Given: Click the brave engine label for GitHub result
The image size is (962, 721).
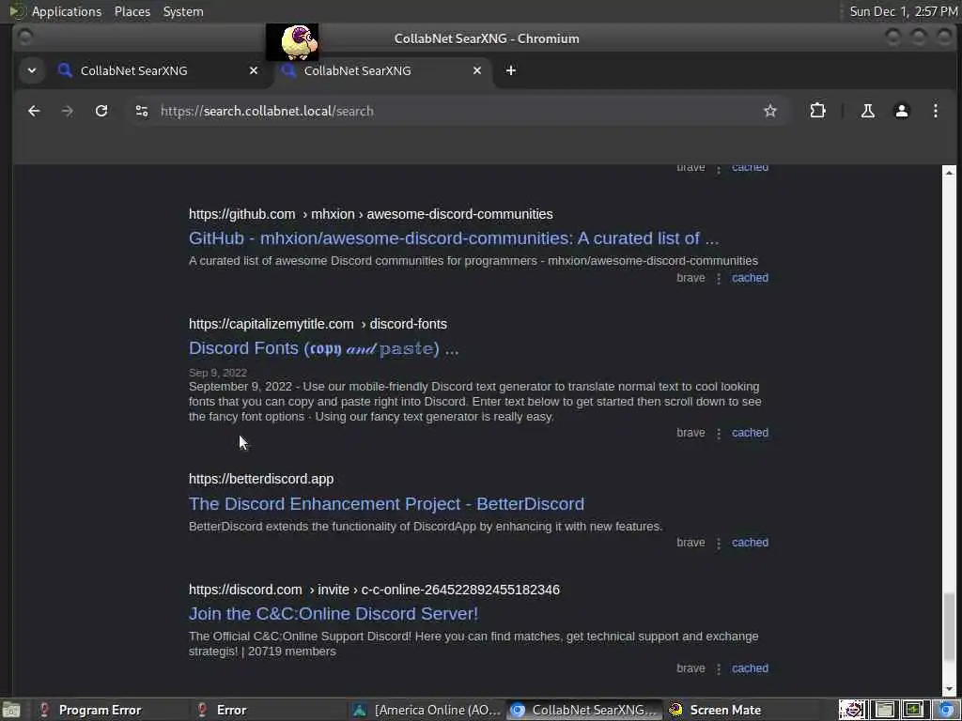Looking at the screenshot, I should (x=690, y=278).
